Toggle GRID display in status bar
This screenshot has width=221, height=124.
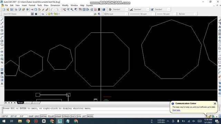37,116
